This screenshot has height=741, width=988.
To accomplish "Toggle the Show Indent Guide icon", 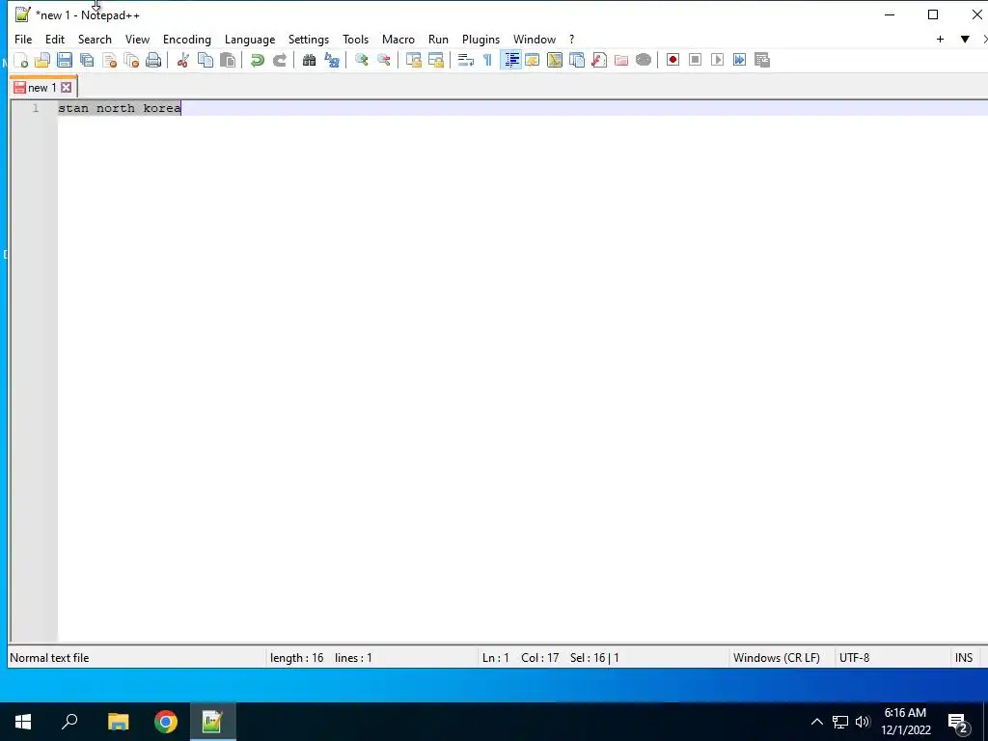I will coord(511,60).
